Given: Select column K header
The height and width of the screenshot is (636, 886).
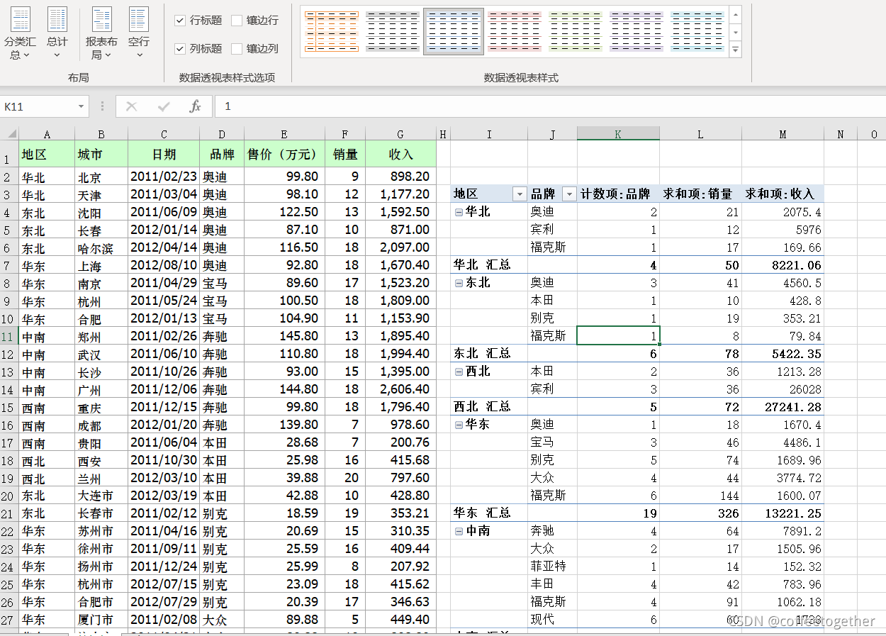Looking at the screenshot, I should [x=618, y=134].
